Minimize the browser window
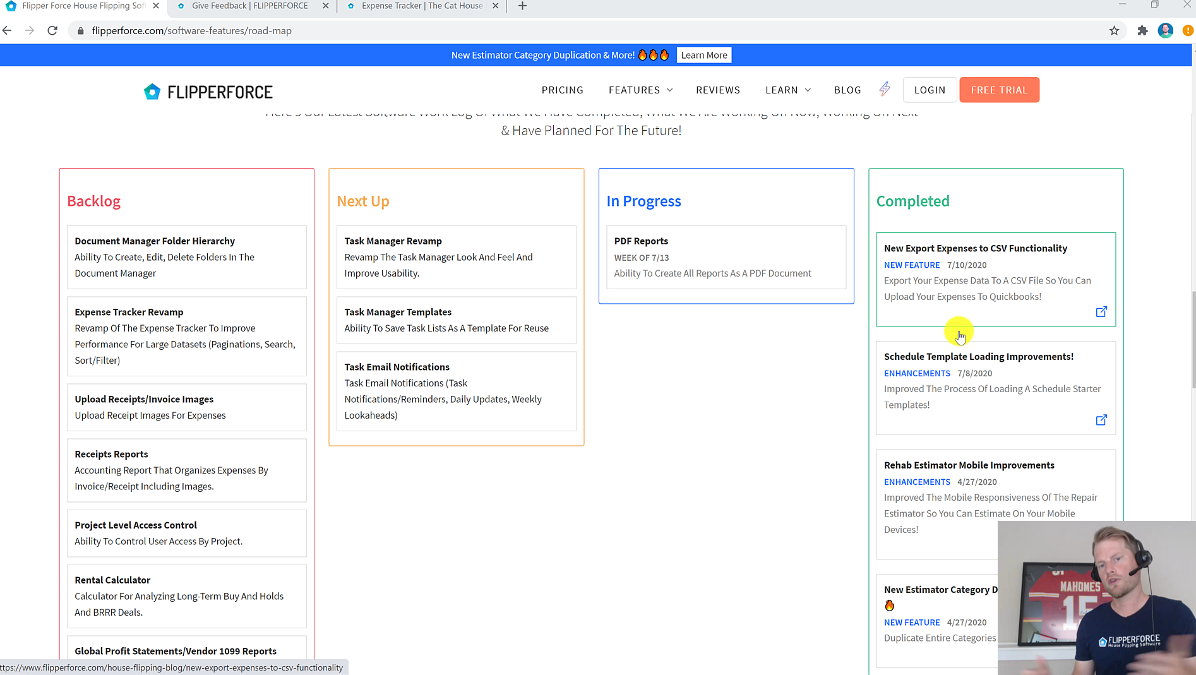The width and height of the screenshot is (1196, 675). tap(1122, 4)
